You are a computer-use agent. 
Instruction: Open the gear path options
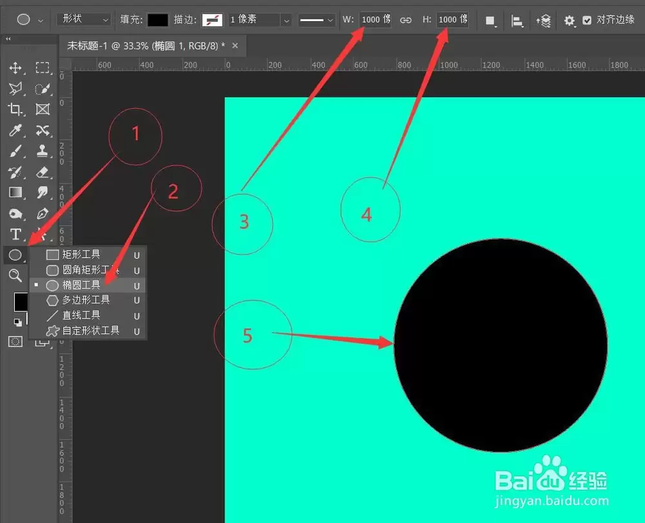(x=570, y=21)
